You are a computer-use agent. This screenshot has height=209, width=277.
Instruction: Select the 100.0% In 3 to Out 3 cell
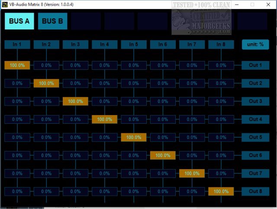[x=75, y=101]
